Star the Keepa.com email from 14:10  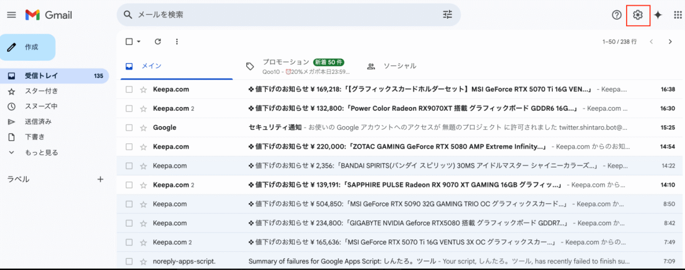pos(143,185)
